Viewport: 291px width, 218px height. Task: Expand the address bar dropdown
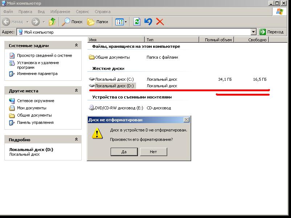coord(253,32)
